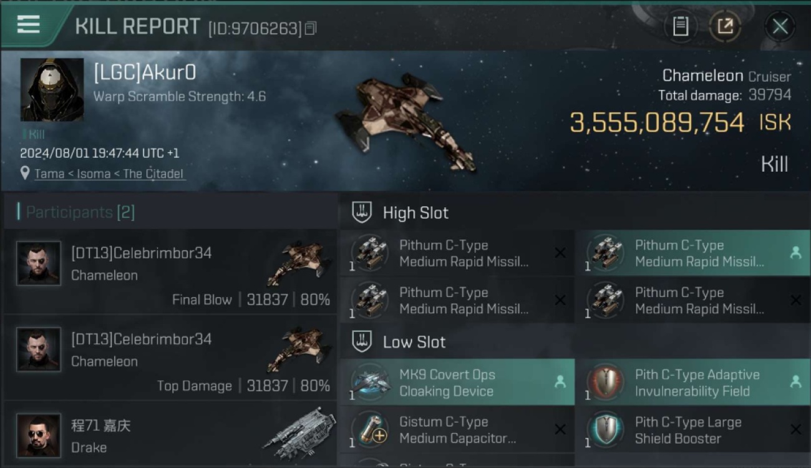Screen dimensions: 811x468
Task: Click the clipboard report icon
Action: 680,26
